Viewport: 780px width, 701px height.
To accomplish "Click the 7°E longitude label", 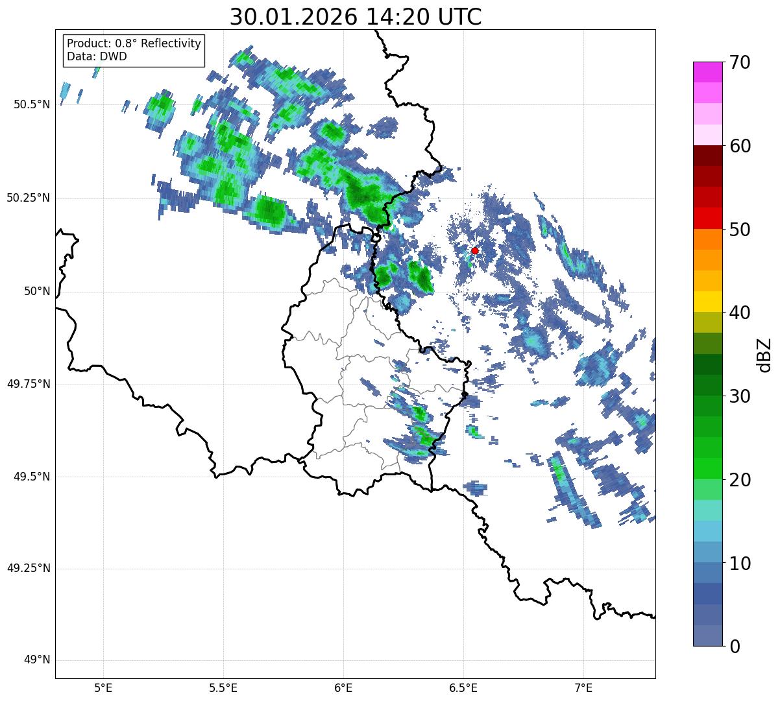I will point(583,688).
